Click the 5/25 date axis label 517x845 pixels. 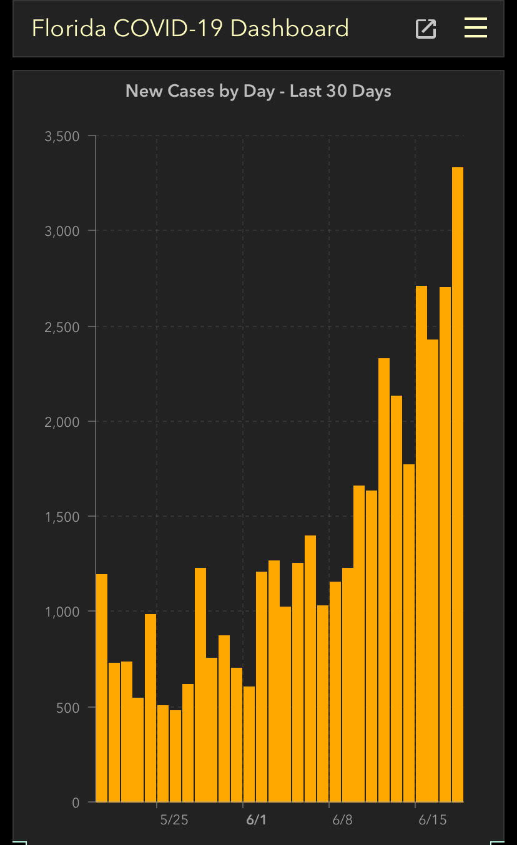pos(174,819)
